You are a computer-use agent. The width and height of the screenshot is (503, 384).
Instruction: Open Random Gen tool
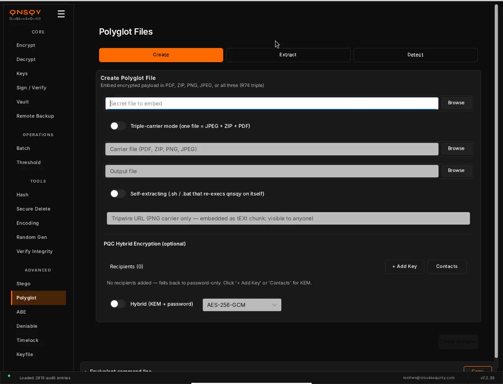click(39, 237)
